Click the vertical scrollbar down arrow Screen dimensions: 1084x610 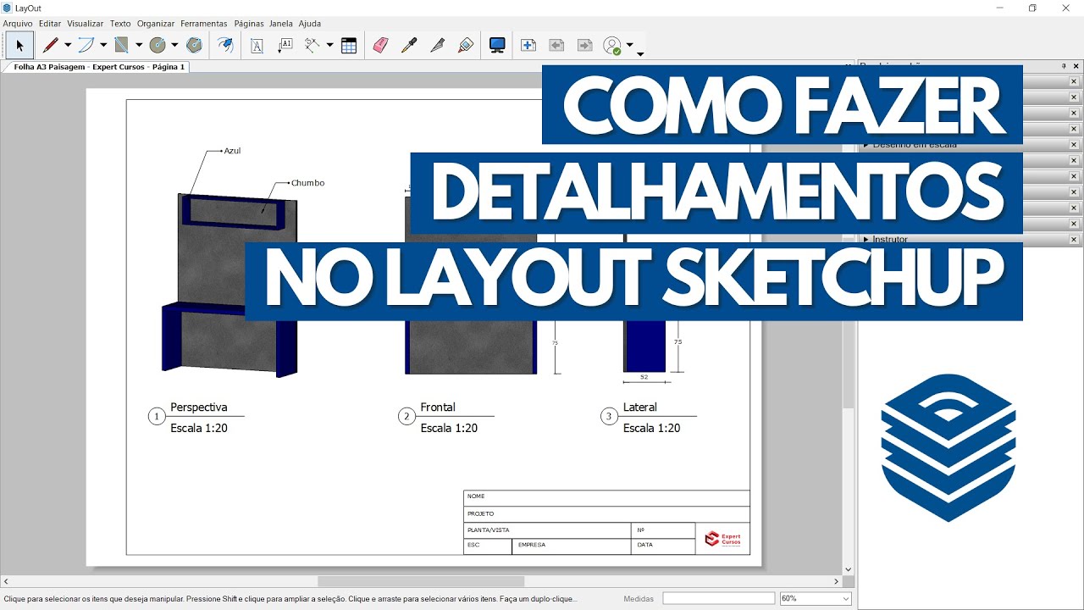pyautogui.click(x=849, y=569)
